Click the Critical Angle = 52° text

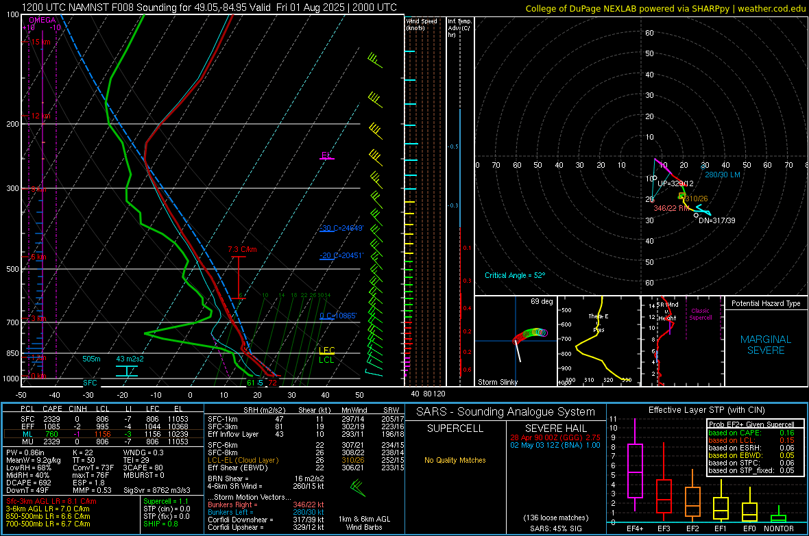click(515, 275)
